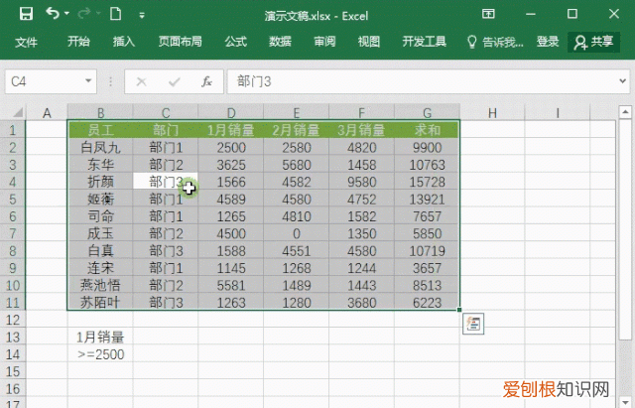Click cell containing 成玉
The height and width of the screenshot is (408, 635).
(100, 233)
